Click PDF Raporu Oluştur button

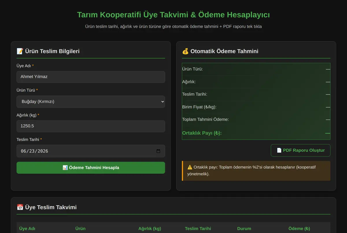click(x=300, y=150)
